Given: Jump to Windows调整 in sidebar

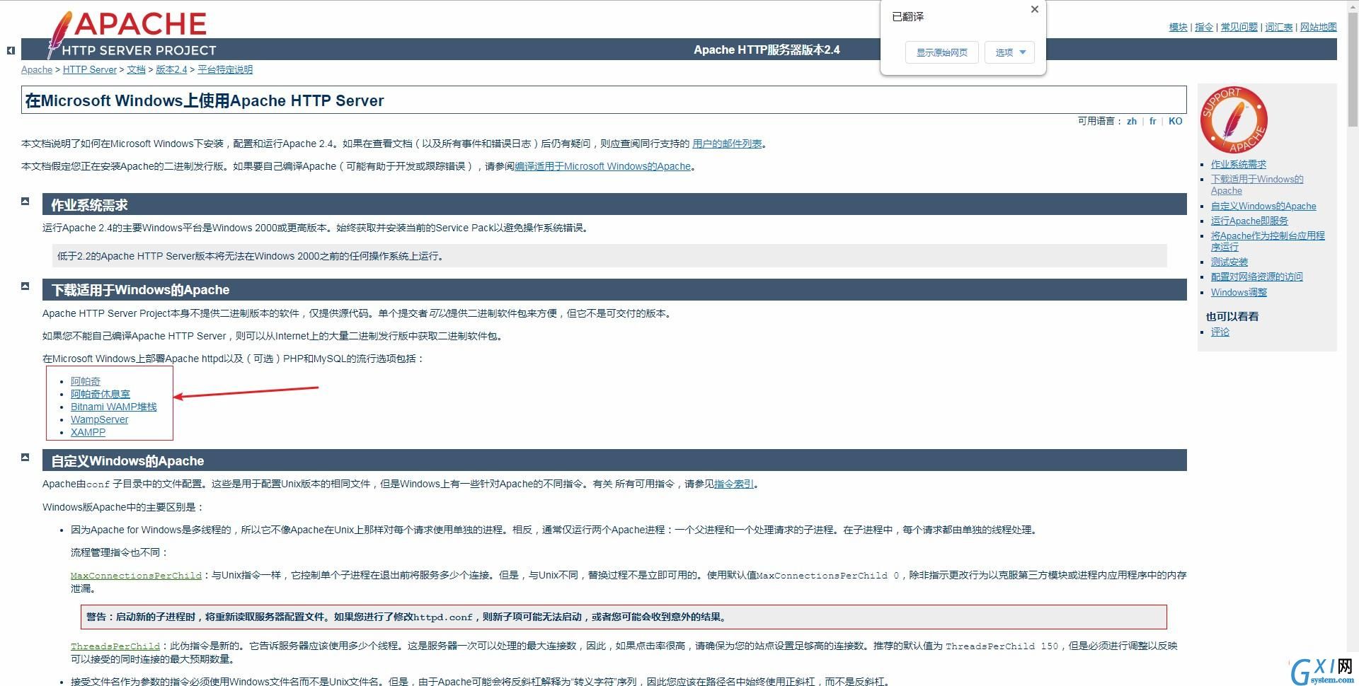Looking at the screenshot, I should pyautogui.click(x=1239, y=292).
